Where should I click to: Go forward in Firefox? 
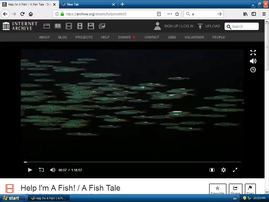coord(14,14)
